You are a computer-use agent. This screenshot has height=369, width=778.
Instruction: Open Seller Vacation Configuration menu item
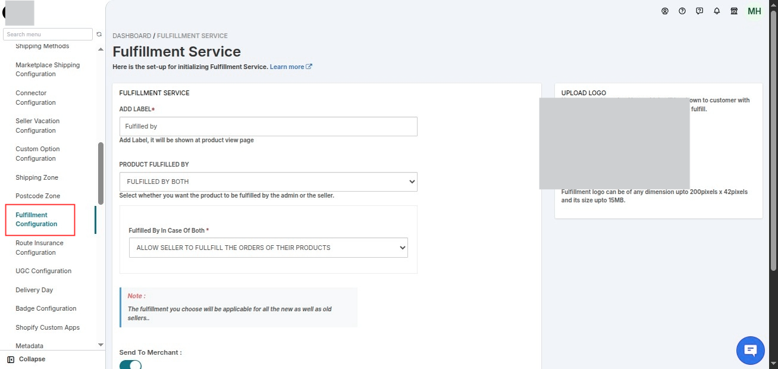pyautogui.click(x=37, y=126)
